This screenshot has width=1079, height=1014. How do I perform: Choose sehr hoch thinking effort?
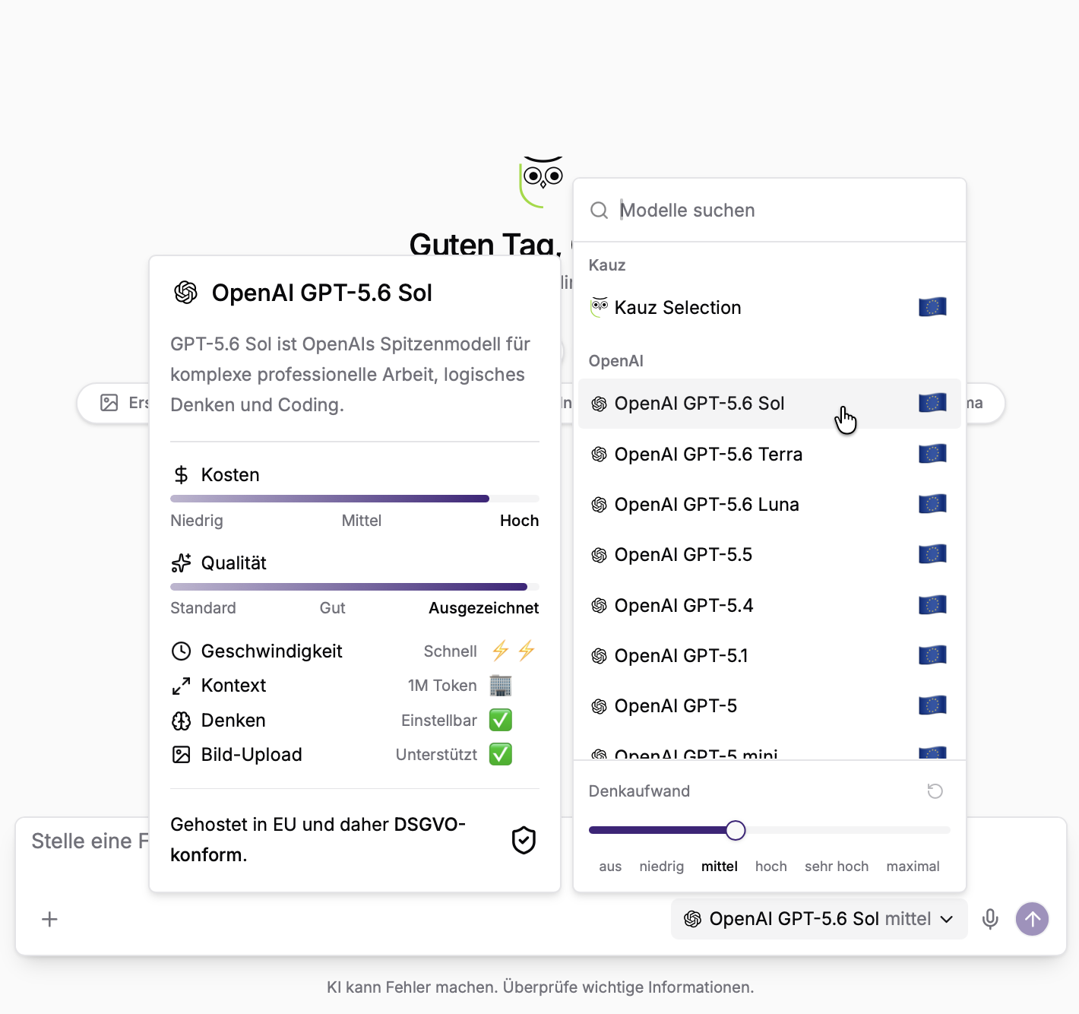(837, 867)
